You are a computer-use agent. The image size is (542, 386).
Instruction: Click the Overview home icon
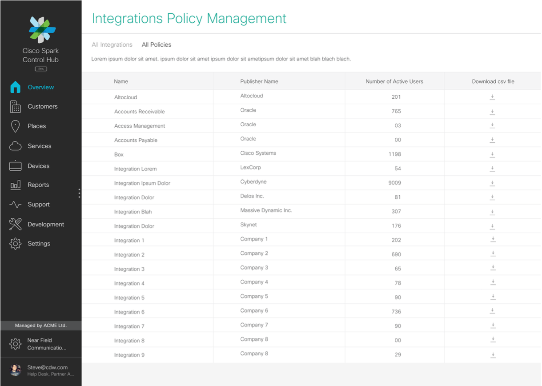[x=15, y=87]
